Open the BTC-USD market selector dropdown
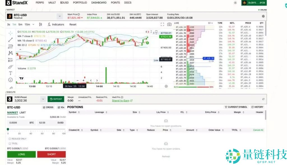This screenshot has height=165, width=287. pos(59,16)
